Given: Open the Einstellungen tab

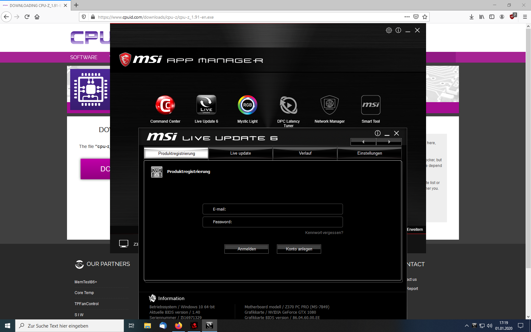Looking at the screenshot, I should coord(370,153).
